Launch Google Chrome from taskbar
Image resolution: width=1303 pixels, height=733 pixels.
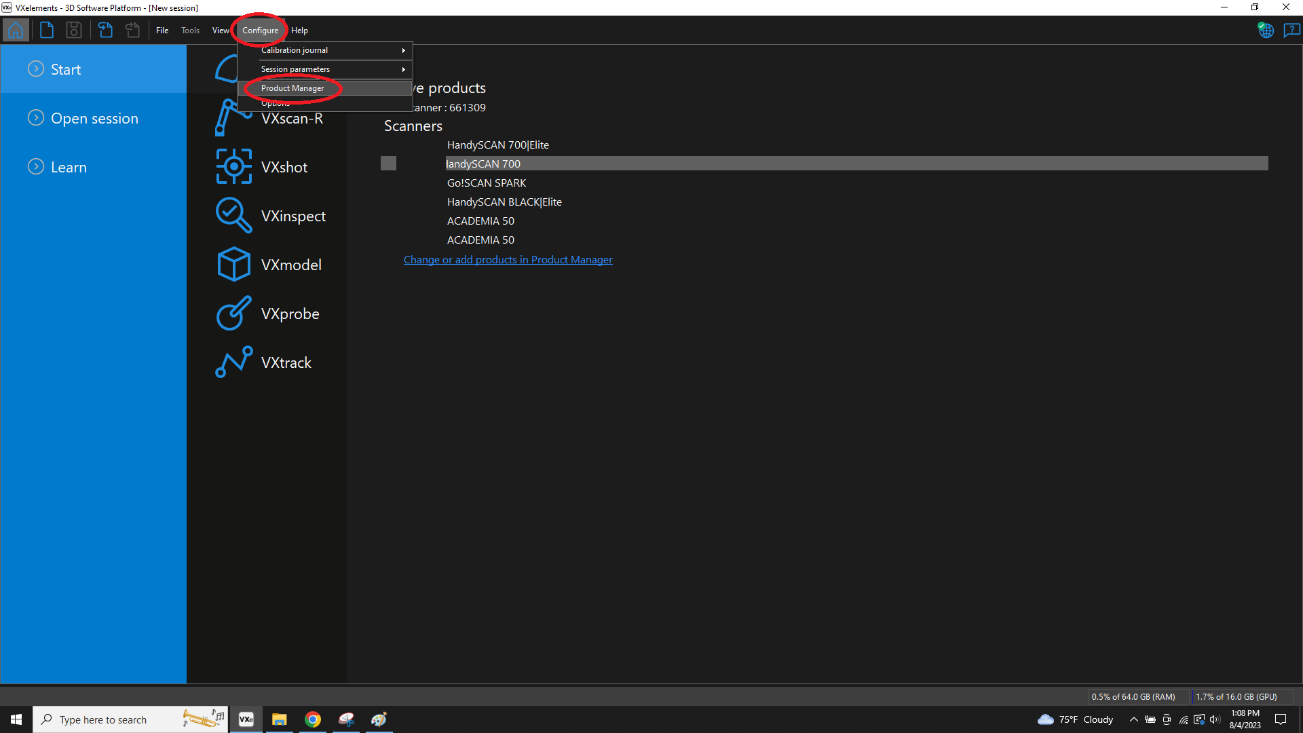pyautogui.click(x=313, y=719)
